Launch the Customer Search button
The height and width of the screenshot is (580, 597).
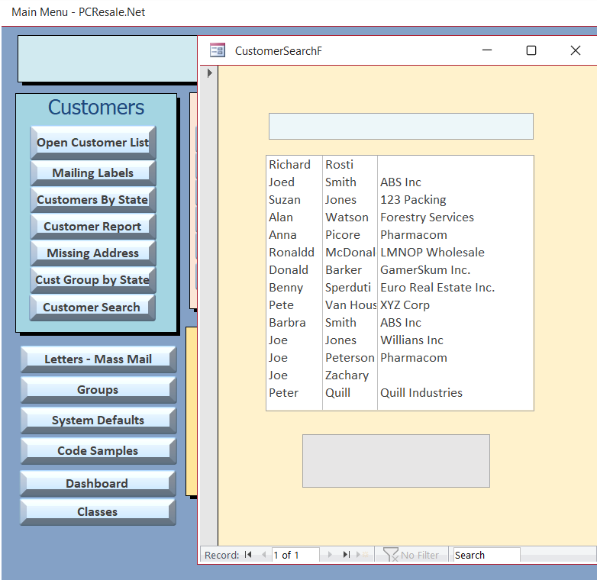click(x=92, y=307)
